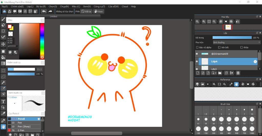Tick the Khóa lock checkbox
Screen dimensions: 262x136
point(242,47)
